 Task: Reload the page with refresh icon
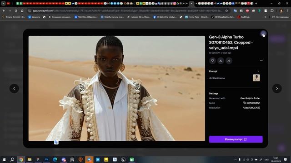16,11
